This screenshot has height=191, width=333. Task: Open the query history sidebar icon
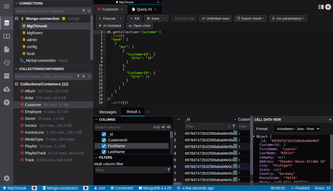click(x=7, y=63)
